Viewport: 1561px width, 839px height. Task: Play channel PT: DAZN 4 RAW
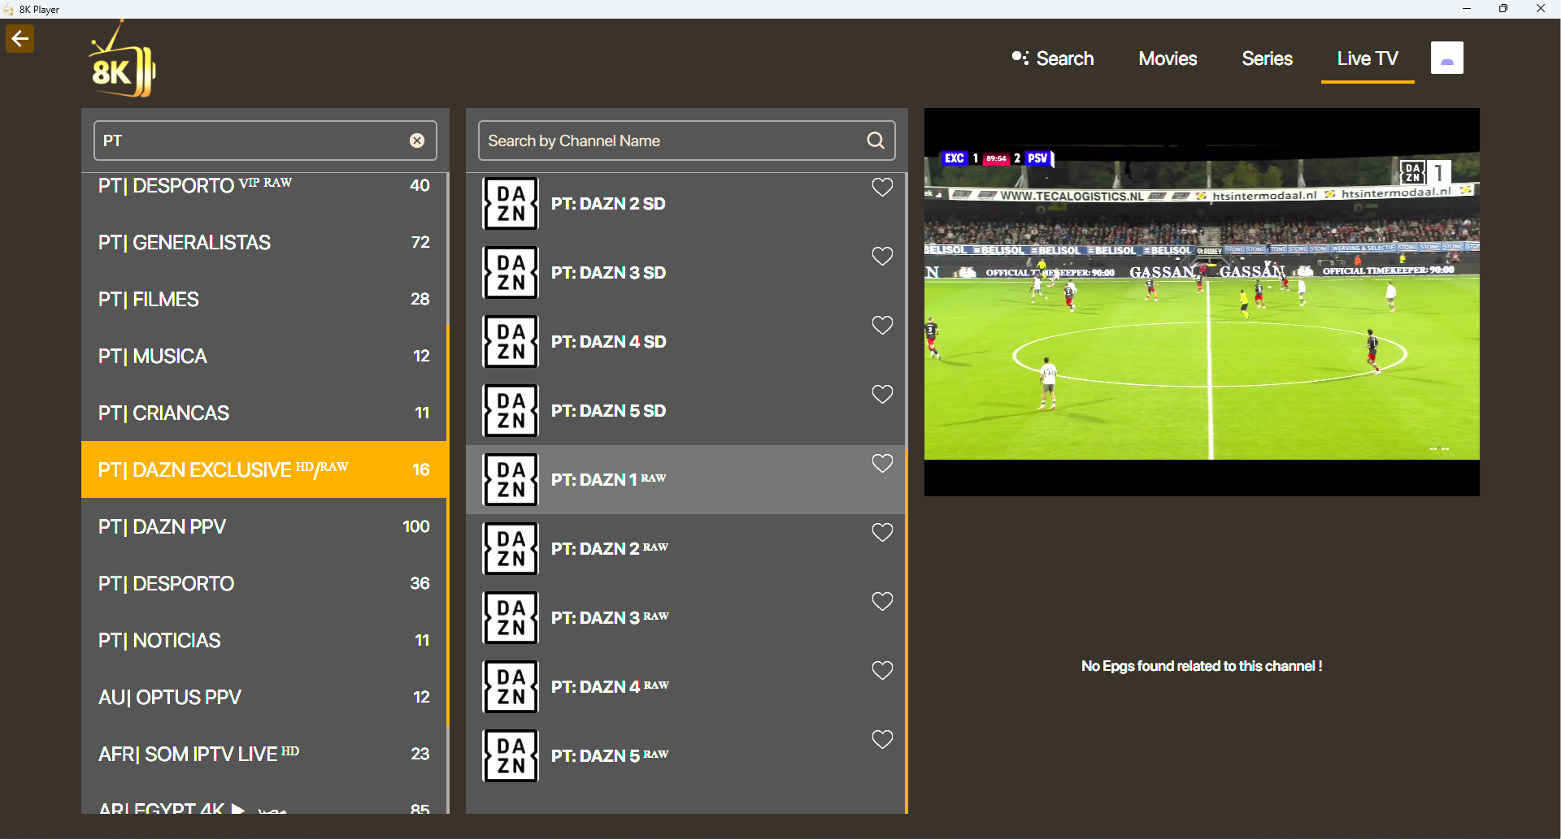685,686
